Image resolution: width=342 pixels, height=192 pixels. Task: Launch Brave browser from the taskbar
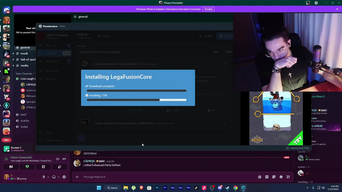coord(141,188)
